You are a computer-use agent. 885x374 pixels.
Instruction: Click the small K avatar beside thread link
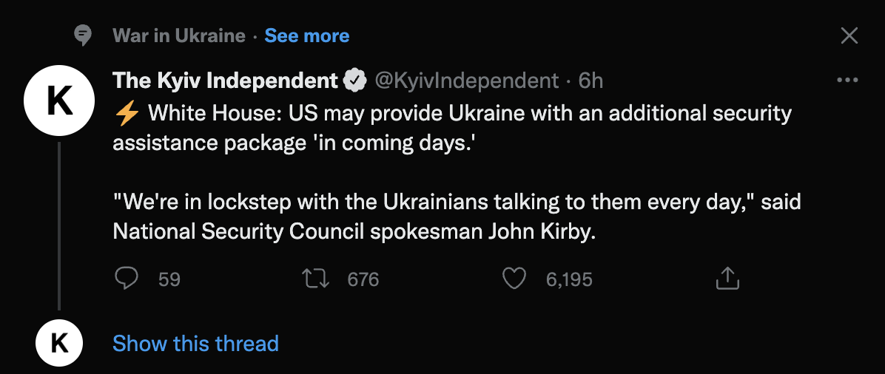tap(59, 344)
